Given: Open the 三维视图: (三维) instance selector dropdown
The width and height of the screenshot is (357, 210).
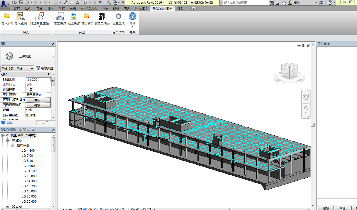Looking at the screenshot, I should (17, 69).
